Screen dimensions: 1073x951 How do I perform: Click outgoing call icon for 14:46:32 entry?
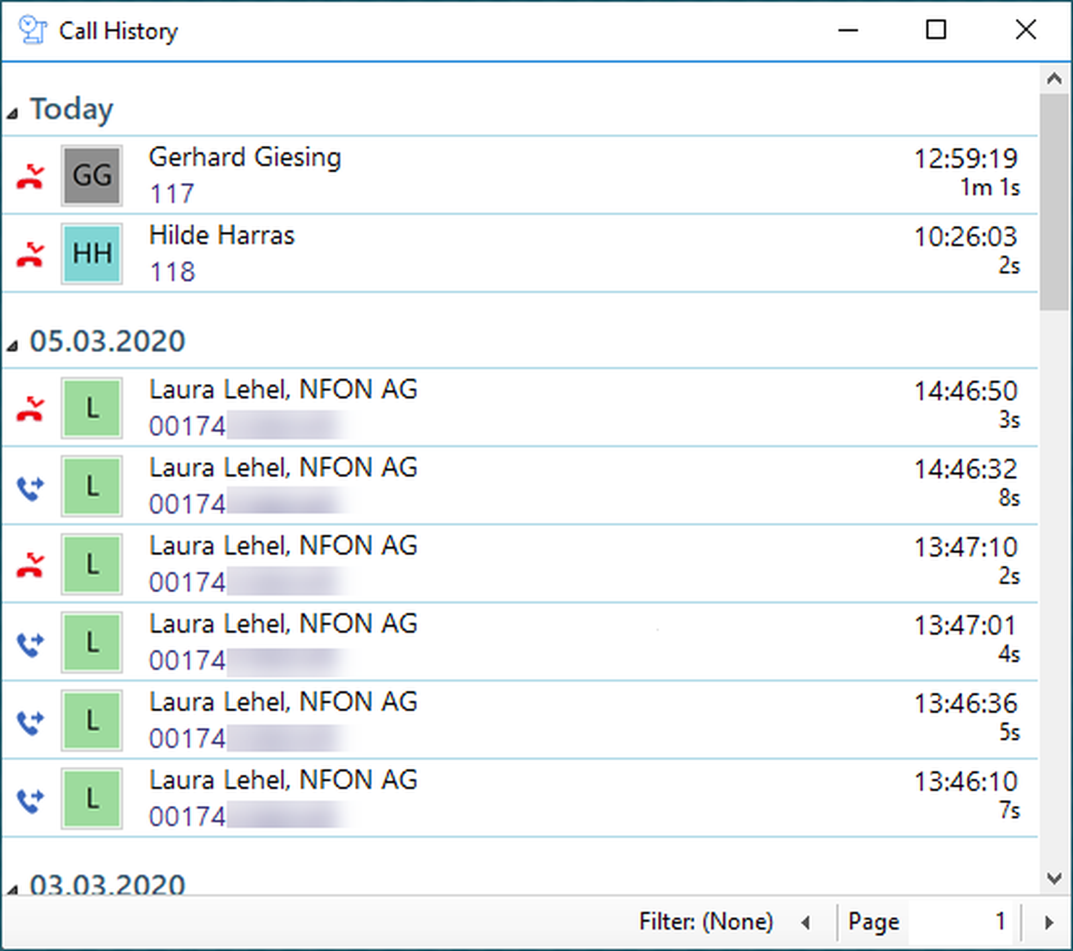tap(30, 487)
